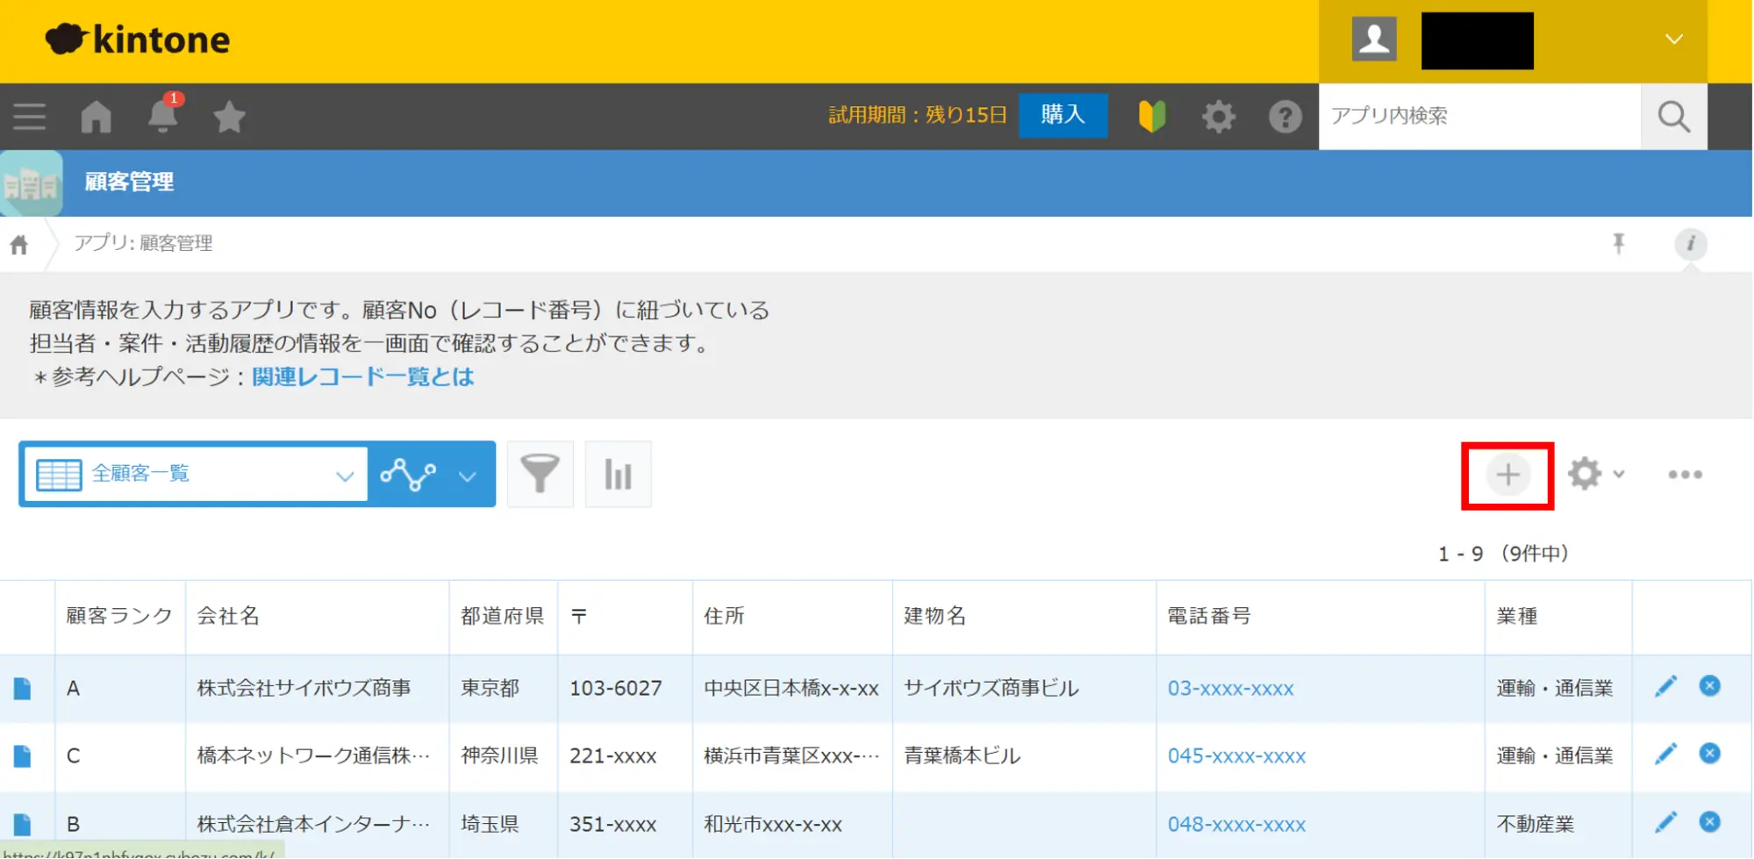
Task: Edit the 株式会社サイボウズ商事 record with pencil
Action: tap(1665, 686)
